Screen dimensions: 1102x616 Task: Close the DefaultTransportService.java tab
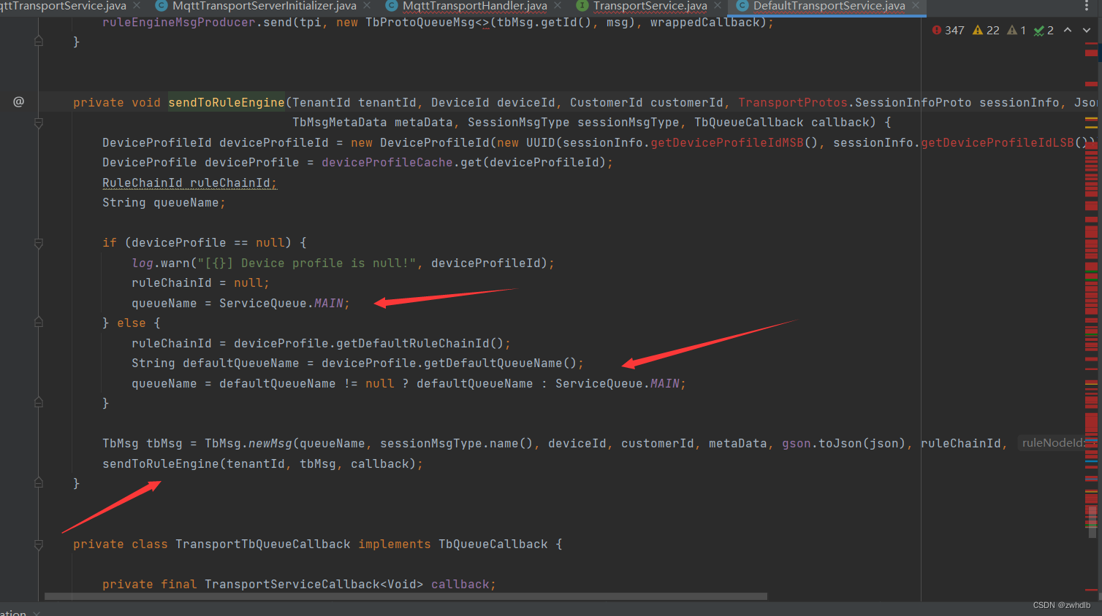click(x=916, y=6)
